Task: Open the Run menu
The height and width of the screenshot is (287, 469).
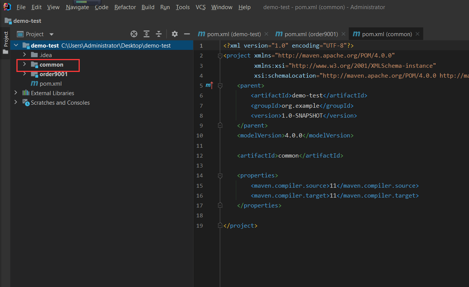Action: [x=165, y=7]
